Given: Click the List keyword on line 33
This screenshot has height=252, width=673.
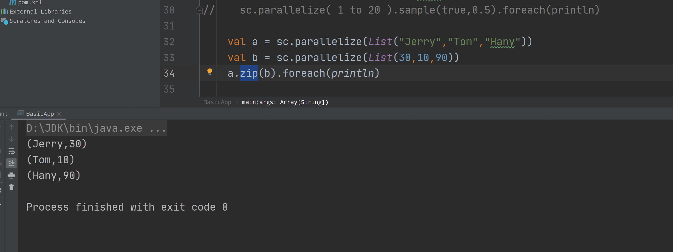Looking at the screenshot, I should pos(380,58).
